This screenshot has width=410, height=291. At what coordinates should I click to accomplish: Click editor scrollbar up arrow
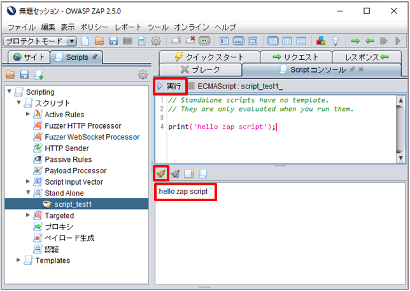coord(400,101)
